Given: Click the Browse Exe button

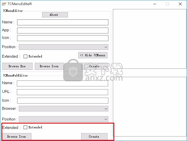Looking at the screenshot, I should tap(17, 66).
